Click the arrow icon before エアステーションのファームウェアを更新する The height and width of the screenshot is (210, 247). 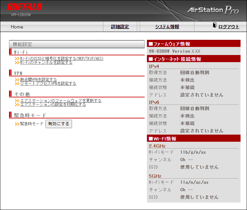(x=17, y=101)
